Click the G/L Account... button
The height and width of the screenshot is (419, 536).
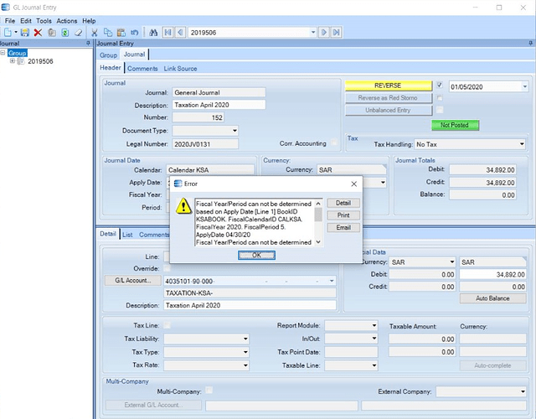[x=133, y=281]
